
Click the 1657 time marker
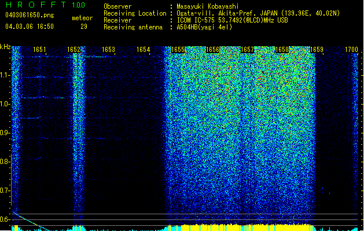click(x=248, y=50)
